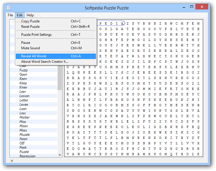The width and height of the screenshot is (216, 171).
Task: Maximize the Softpedia Puzzle window
Action: 191,7
